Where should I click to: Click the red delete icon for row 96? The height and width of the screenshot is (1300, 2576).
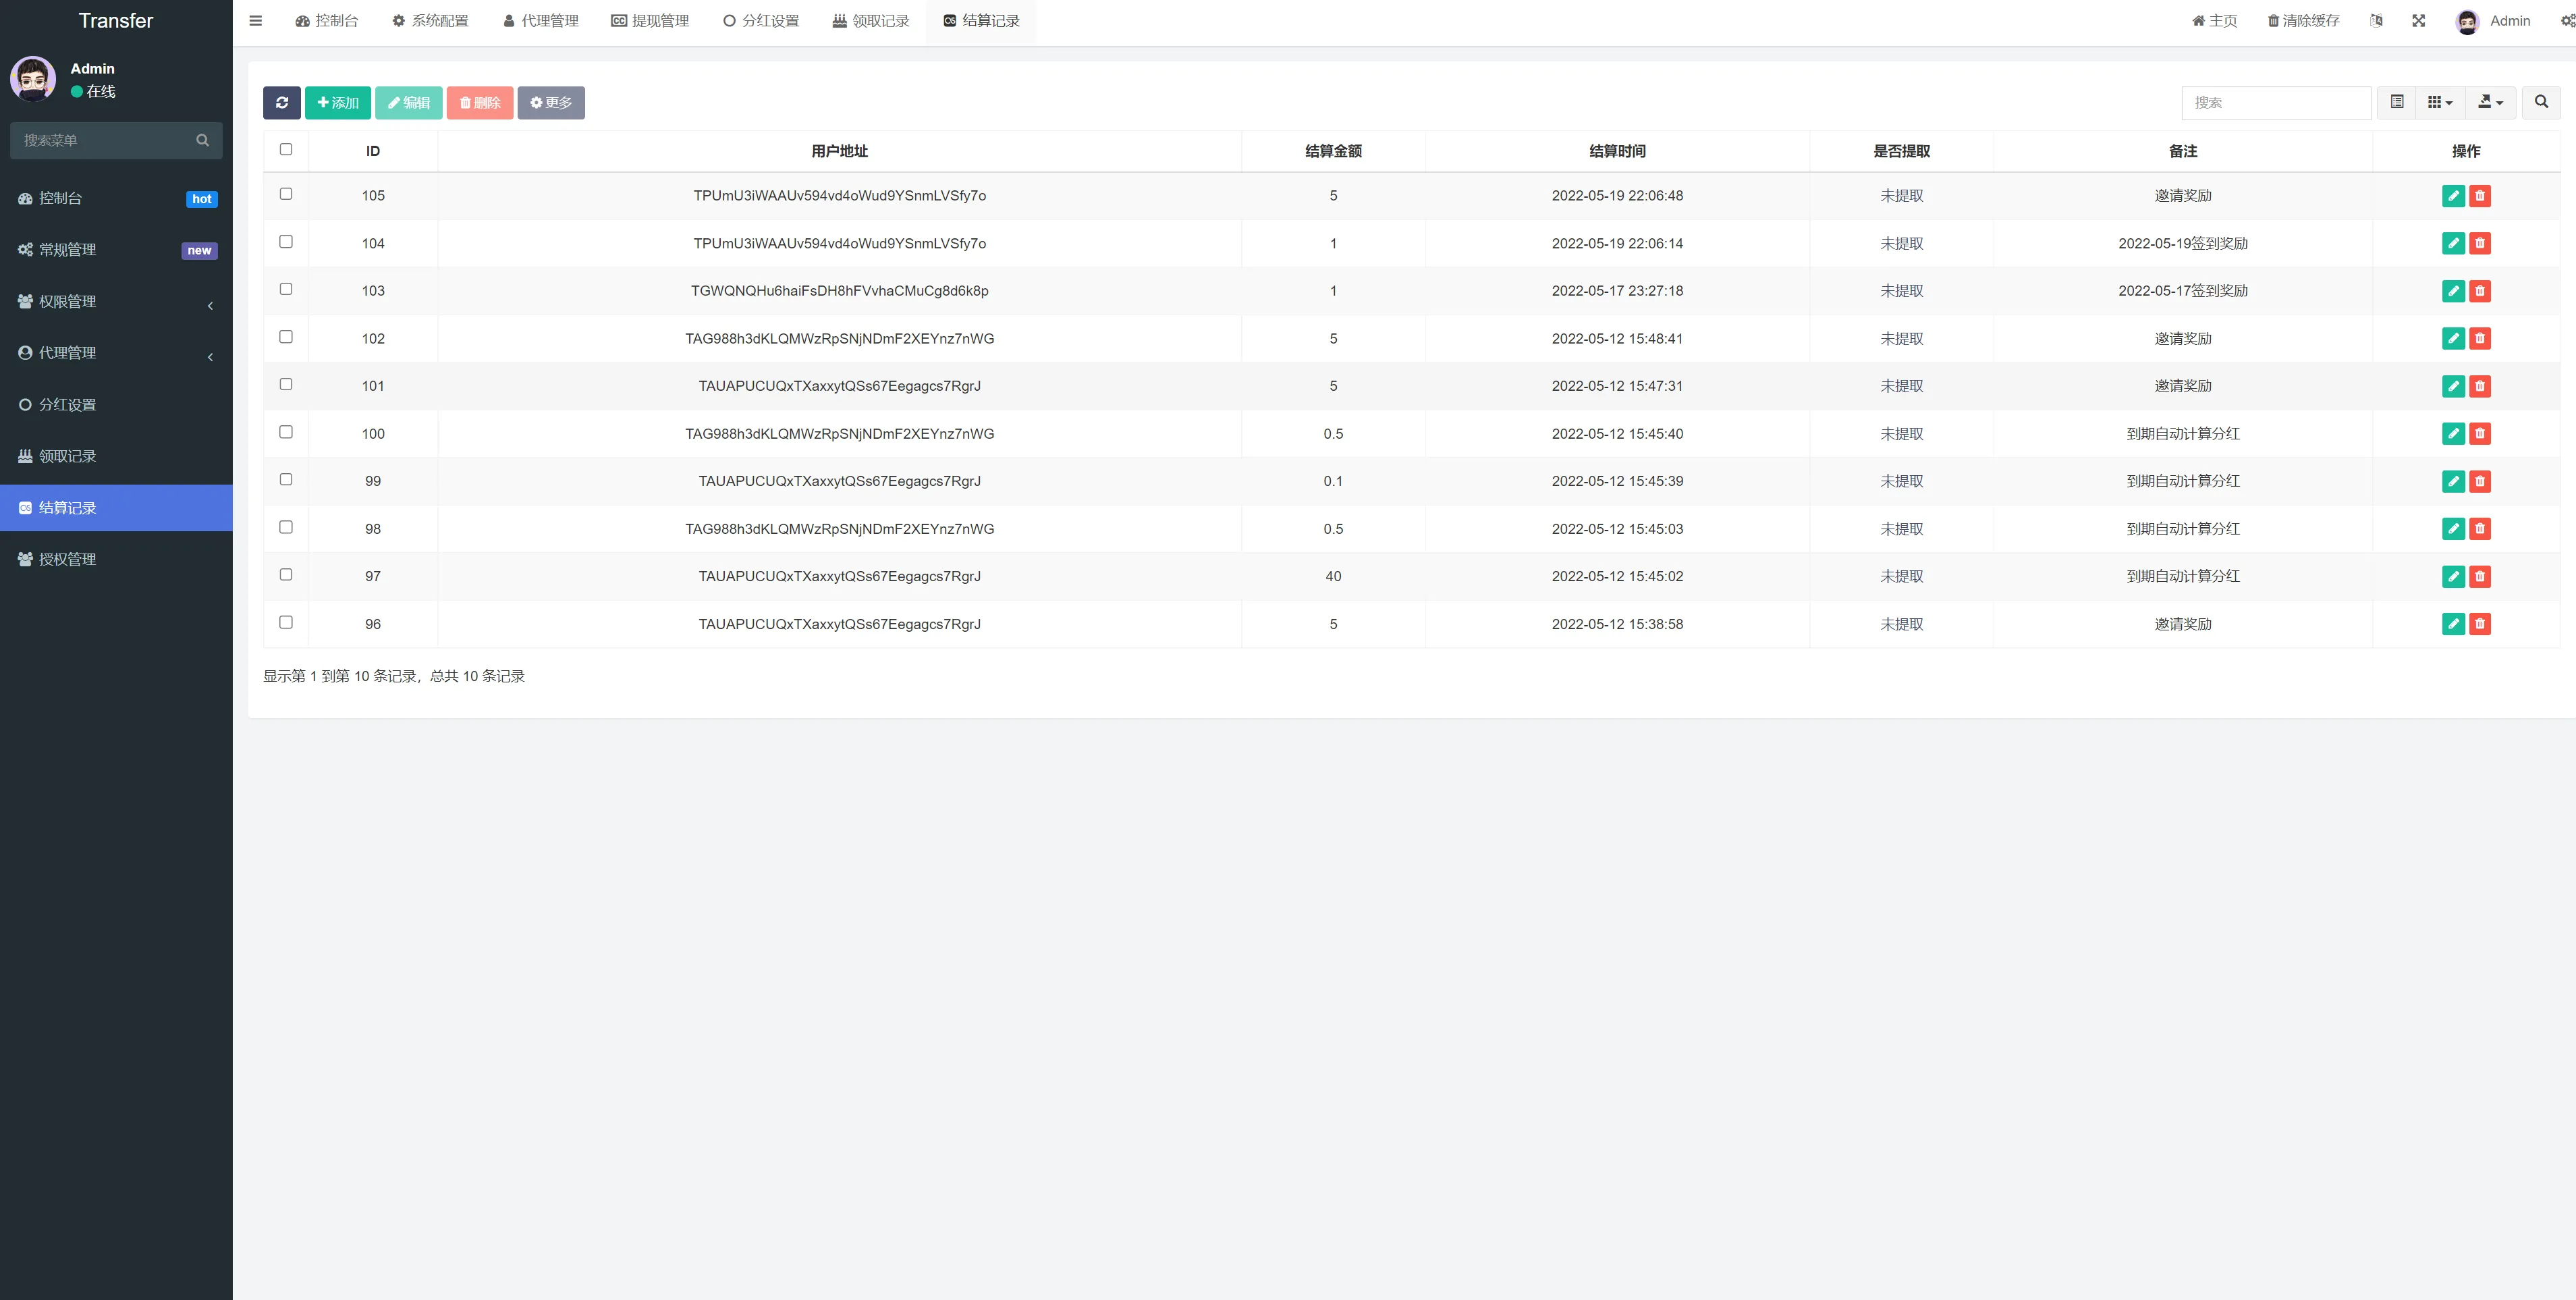[x=2480, y=624]
